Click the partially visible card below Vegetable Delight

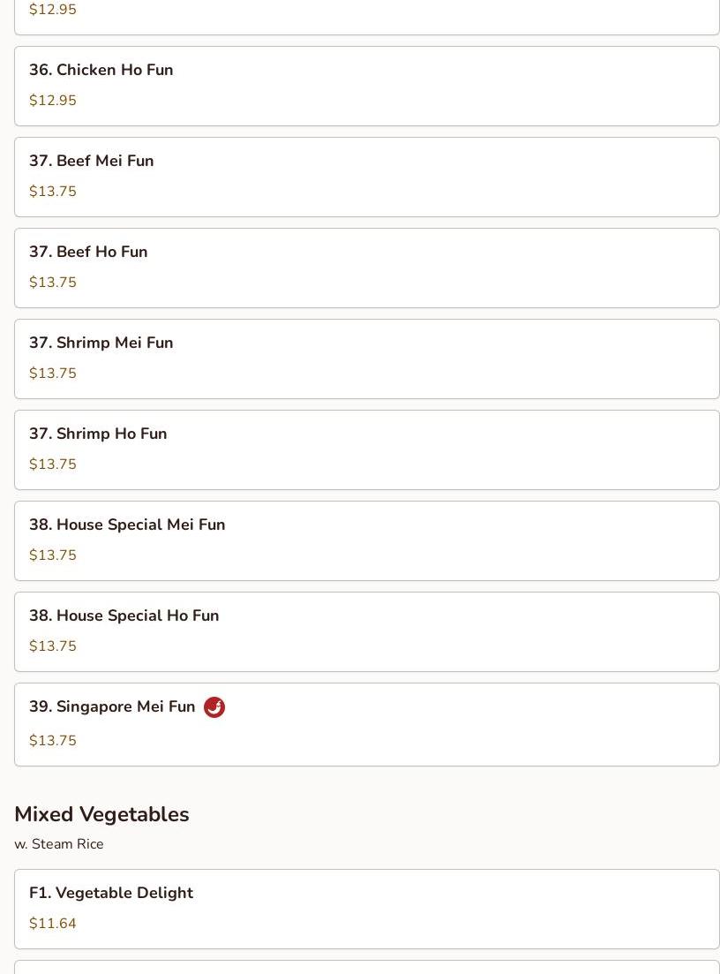click(367, 967)
